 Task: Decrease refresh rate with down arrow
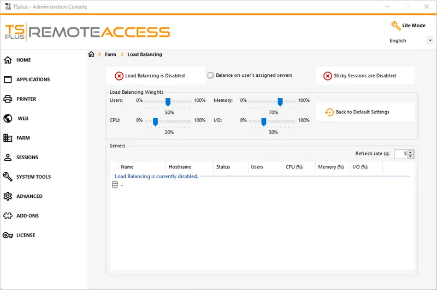point(411,156)
